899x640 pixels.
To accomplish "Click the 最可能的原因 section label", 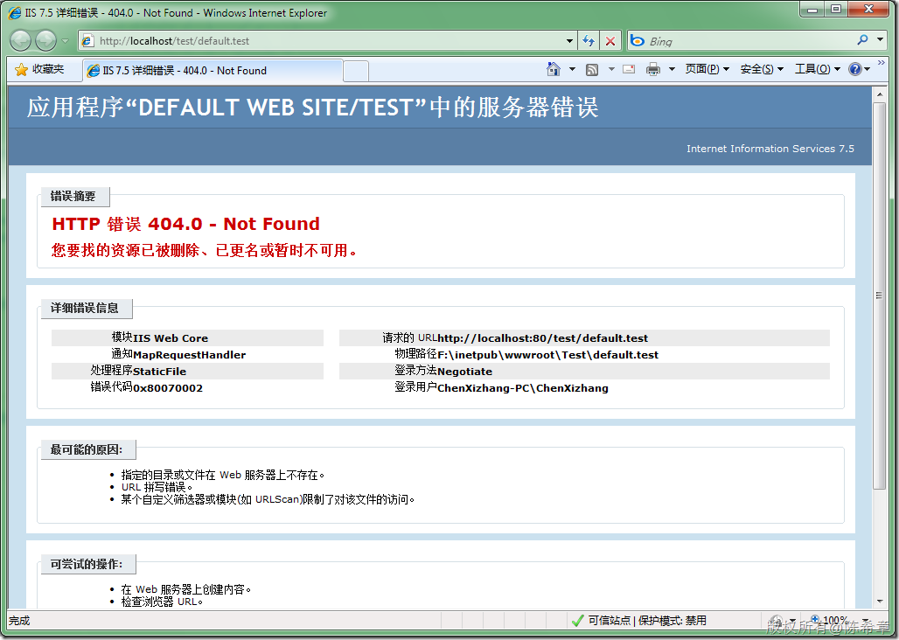I will (x=87, y=449).
